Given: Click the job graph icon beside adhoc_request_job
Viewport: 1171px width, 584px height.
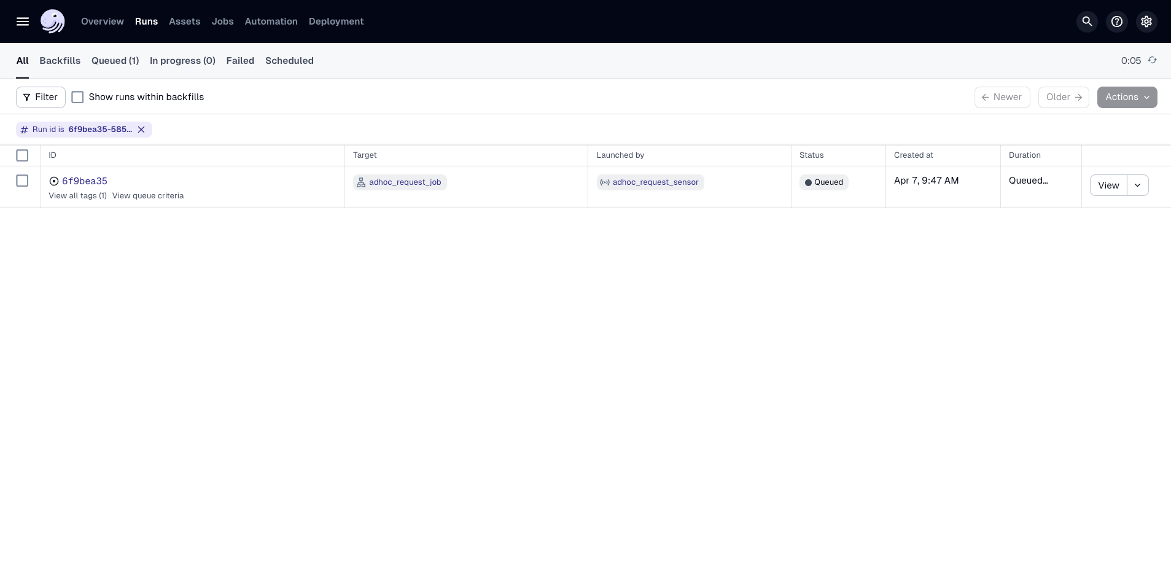Looking at the screenshot, I should point(361,182).
